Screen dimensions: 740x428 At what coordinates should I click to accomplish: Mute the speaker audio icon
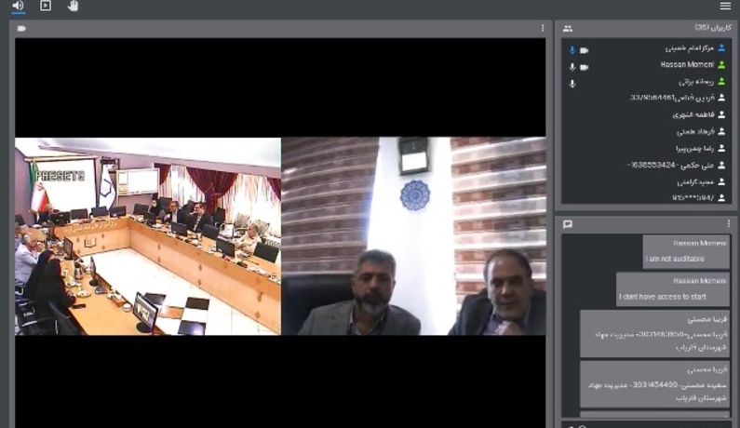[18, 6]
